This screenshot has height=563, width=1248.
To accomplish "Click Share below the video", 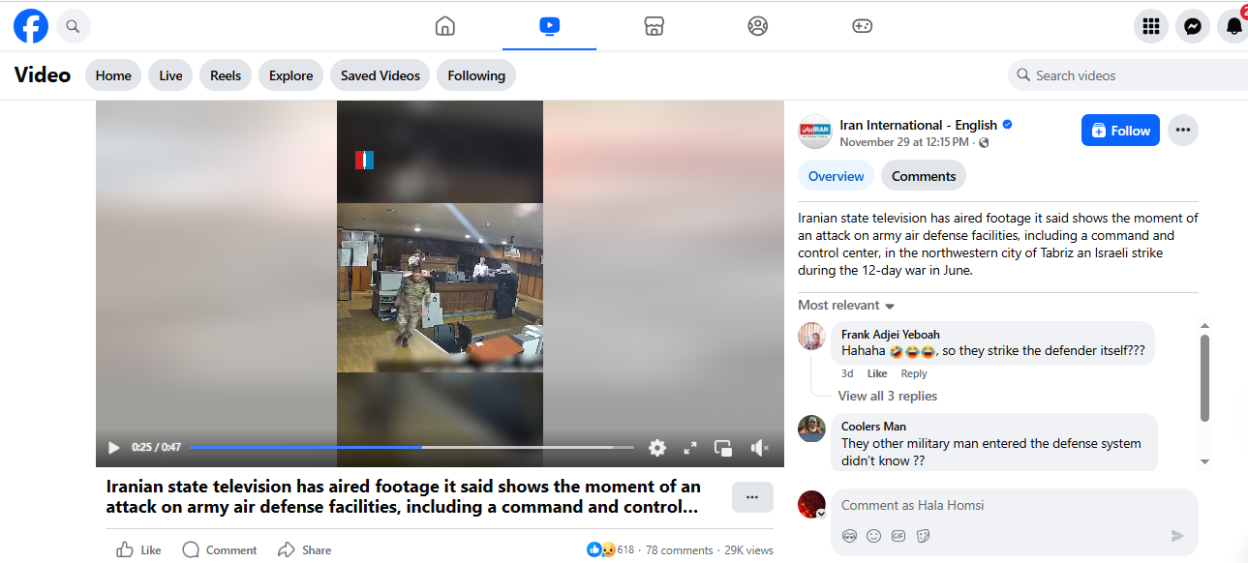I will 305,549.
